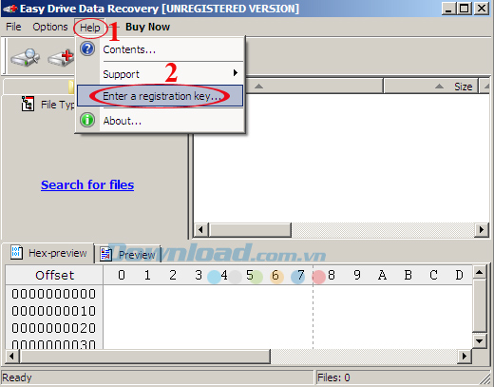The image size is (494, 387).
Task: Click hex view right scroll arrow
Action: coord(465,357)
